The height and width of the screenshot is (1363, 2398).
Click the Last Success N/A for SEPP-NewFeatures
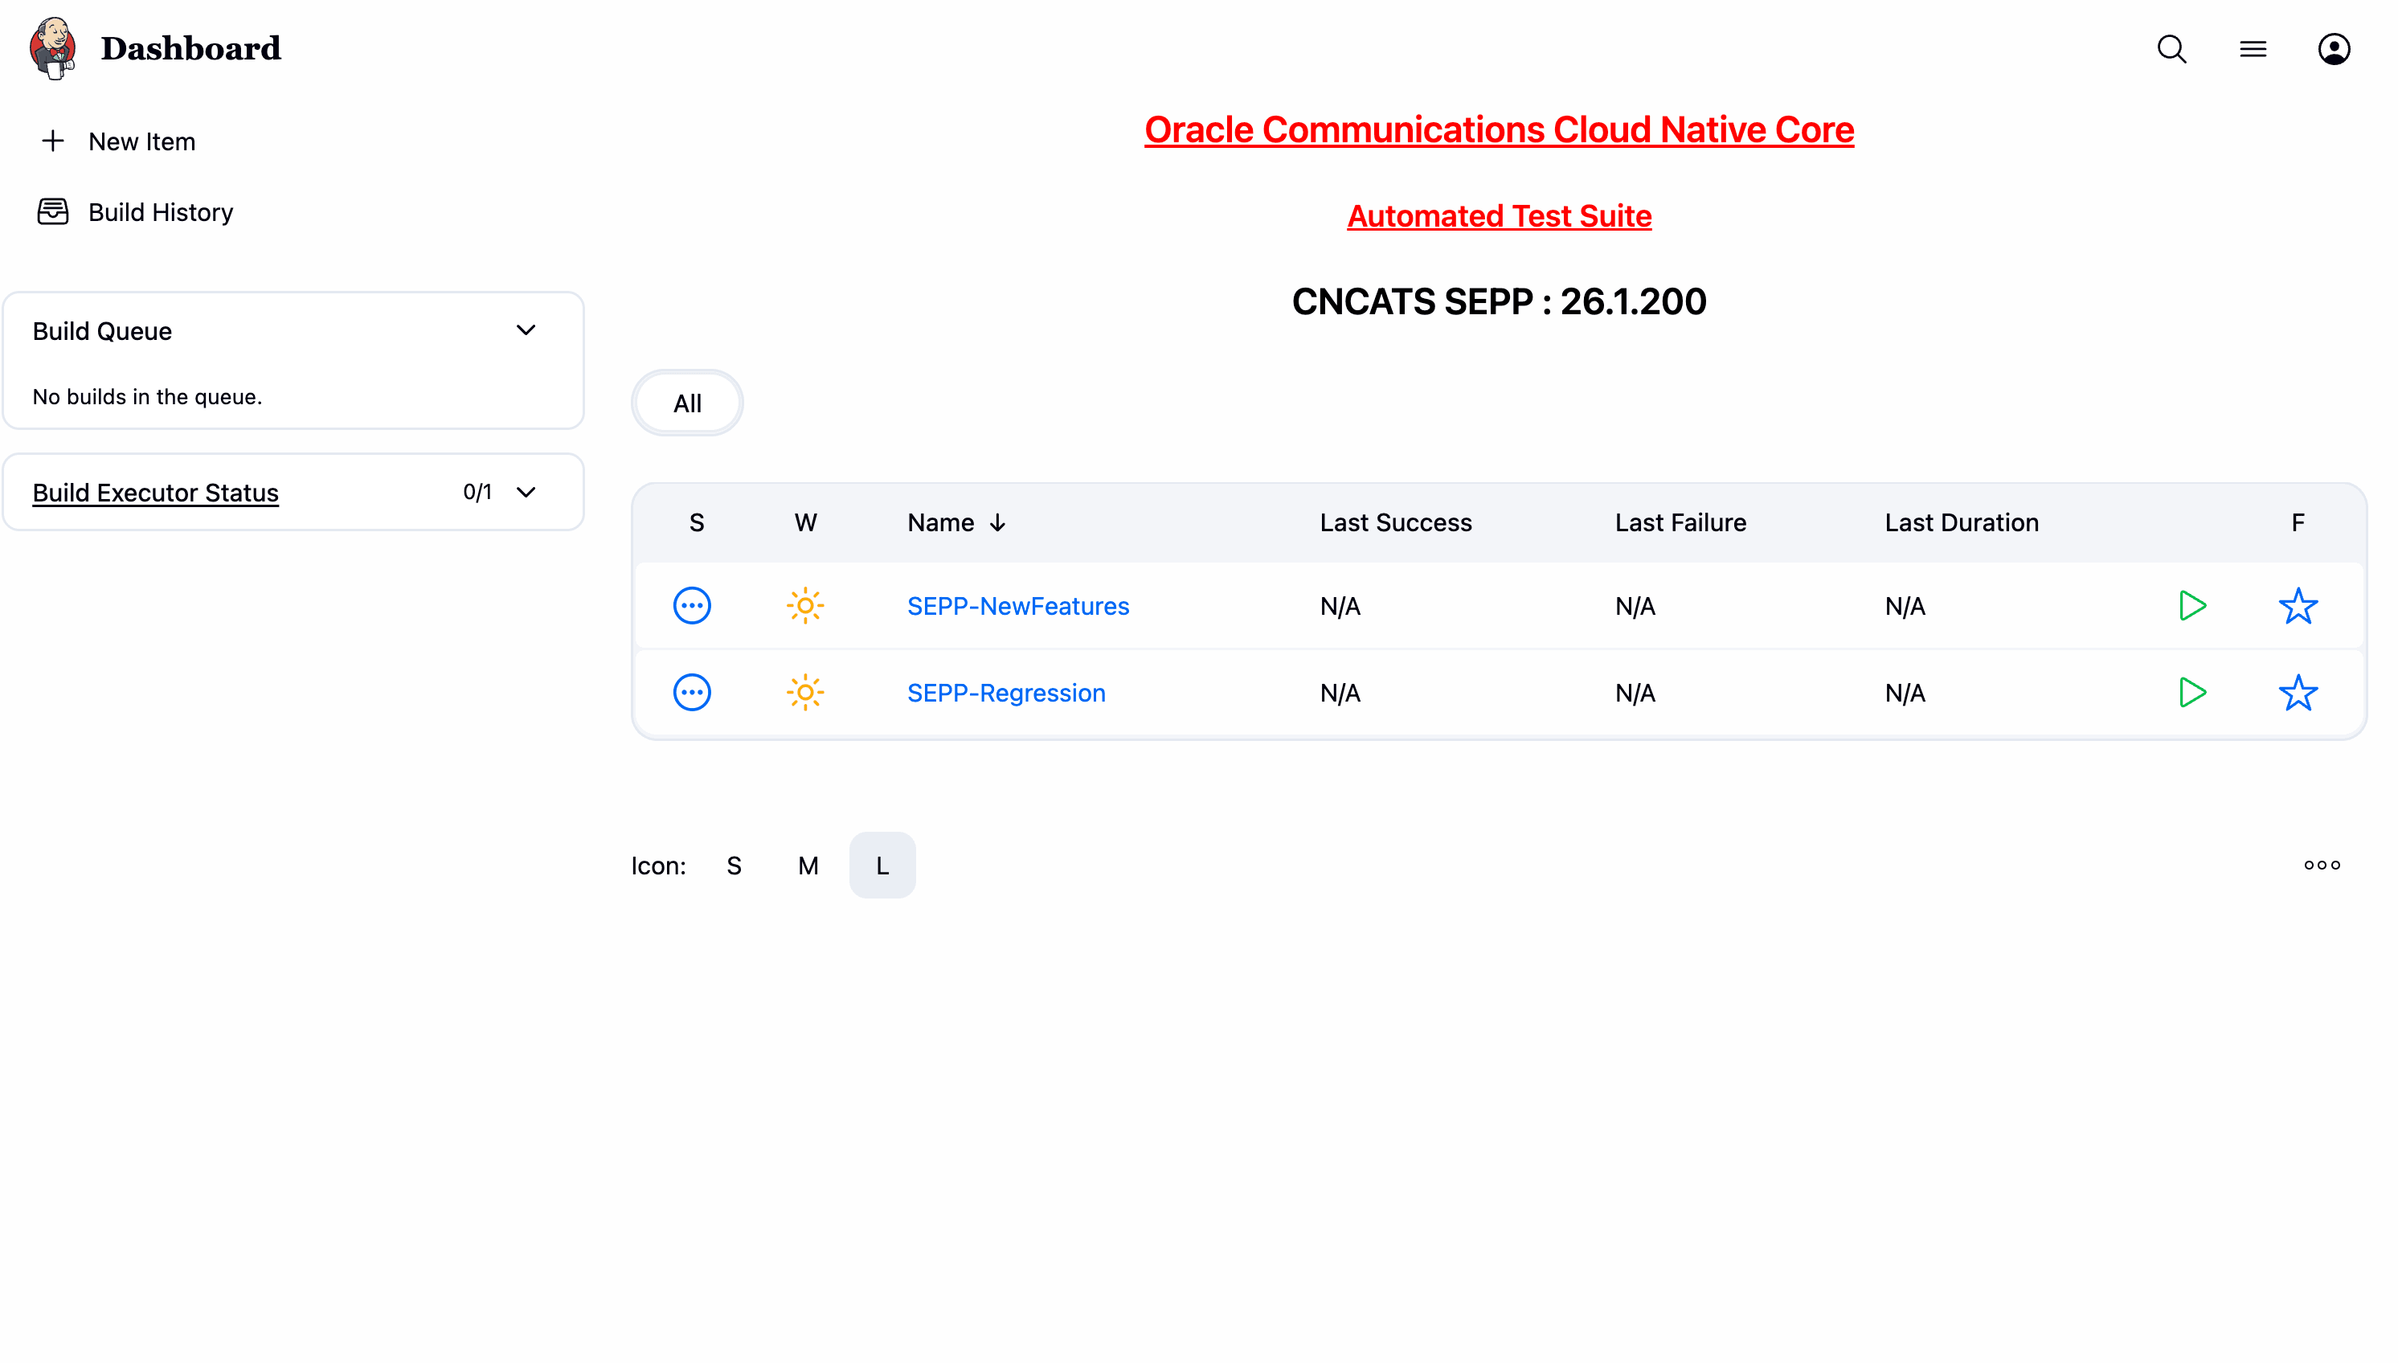1340,607
